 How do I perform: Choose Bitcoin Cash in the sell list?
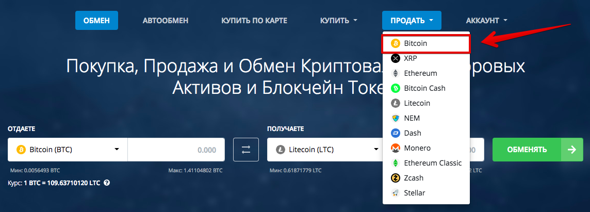pyautogui.click(x=426, y=88)
